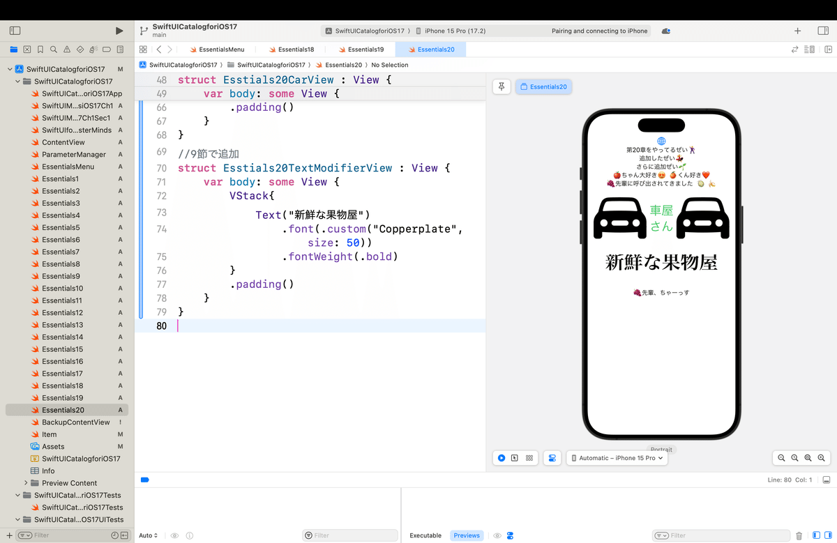837x543 pixels.
Task: Select the Essentials20 editor tab
Action: pos(430,49)
